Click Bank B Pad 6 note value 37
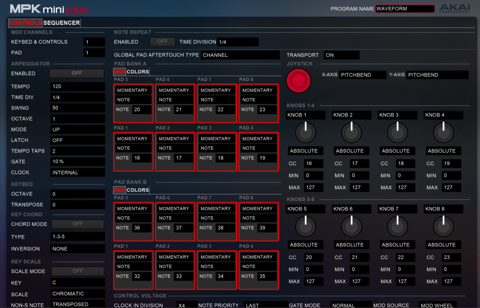Image resolution: width=480 pixels, height=308 pixels. coord(184,227)
